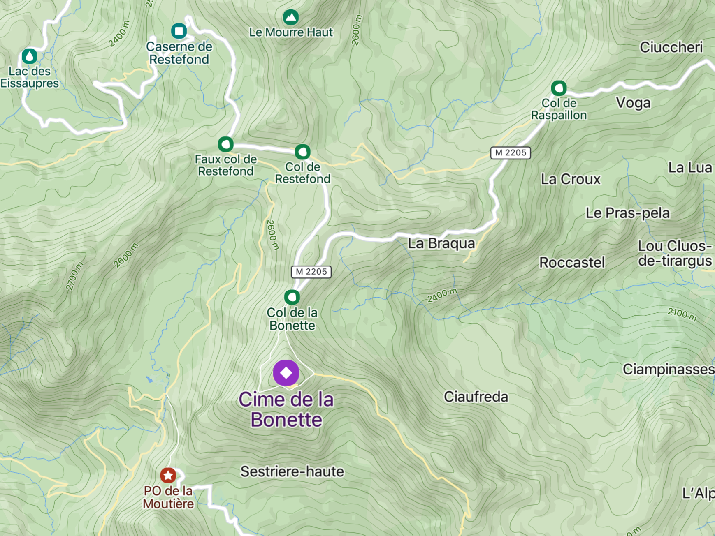
Task: Open the red PO de la Moutière star
Action: [x=168, y=475]
